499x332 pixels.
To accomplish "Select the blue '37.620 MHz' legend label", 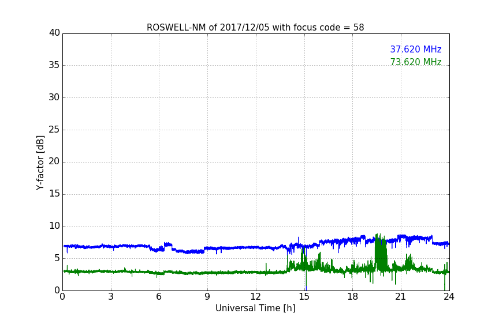I will [x=416, y=50].
